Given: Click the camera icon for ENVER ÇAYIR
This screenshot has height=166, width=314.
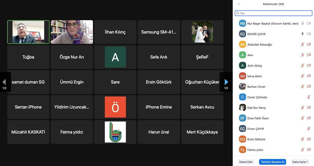Looking at the screenshot, I should 309,34.
